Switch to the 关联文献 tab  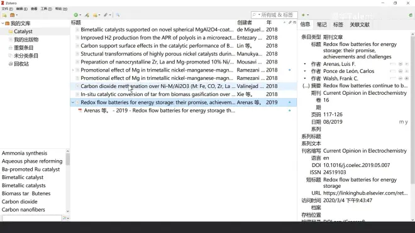point(360,24)
